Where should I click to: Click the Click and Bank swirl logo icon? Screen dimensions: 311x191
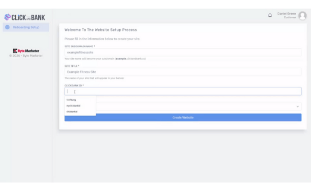click(7, 17)
